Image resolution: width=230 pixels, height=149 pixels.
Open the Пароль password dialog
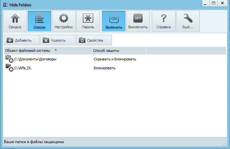click(x=88, y=21)
